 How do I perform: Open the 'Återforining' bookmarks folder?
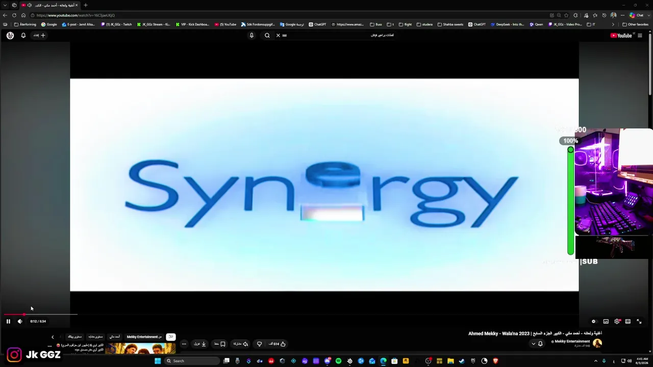point(25,24)
